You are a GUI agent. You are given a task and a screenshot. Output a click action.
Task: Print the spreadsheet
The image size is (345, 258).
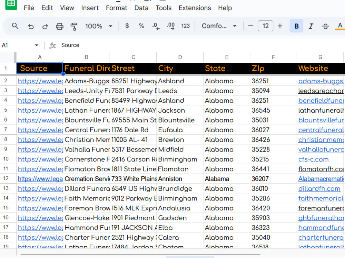tap(59, 27)
